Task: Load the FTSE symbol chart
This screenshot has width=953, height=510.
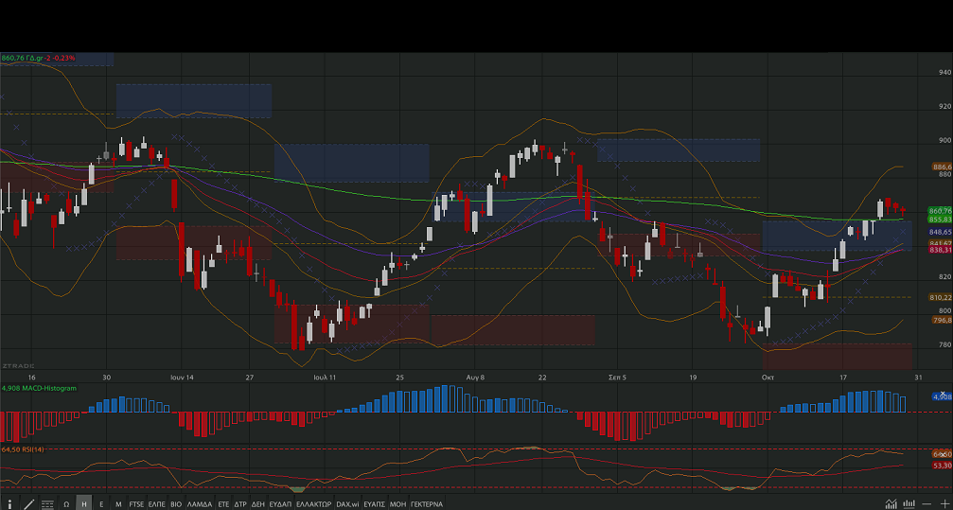Action: 136,504
